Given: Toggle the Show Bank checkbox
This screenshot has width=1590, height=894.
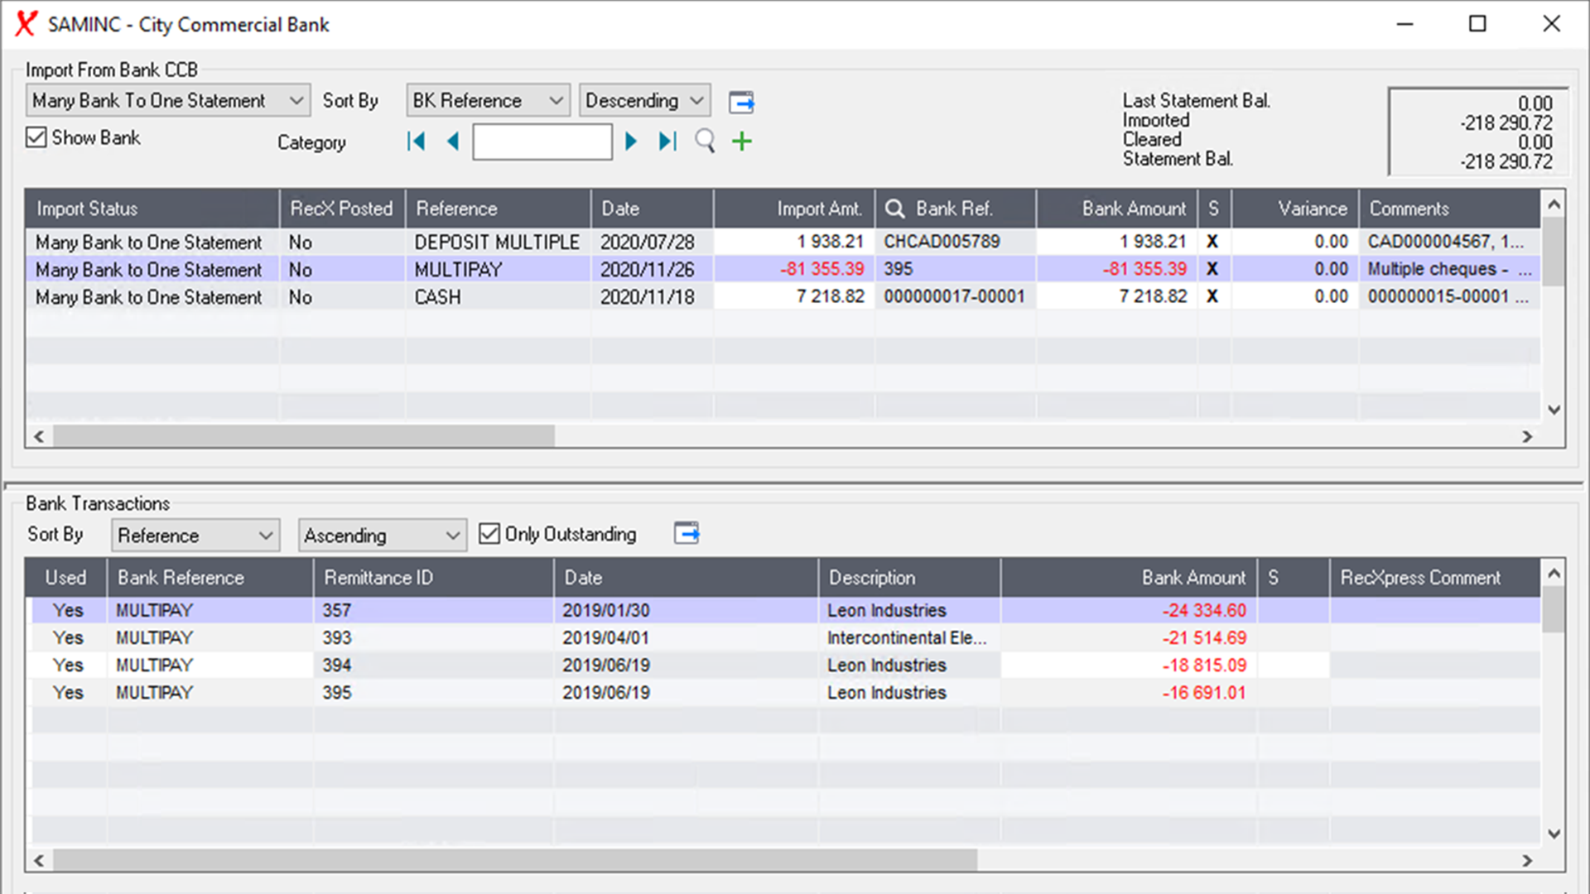Looking at the screenshot, I should (x=36, y=137).
